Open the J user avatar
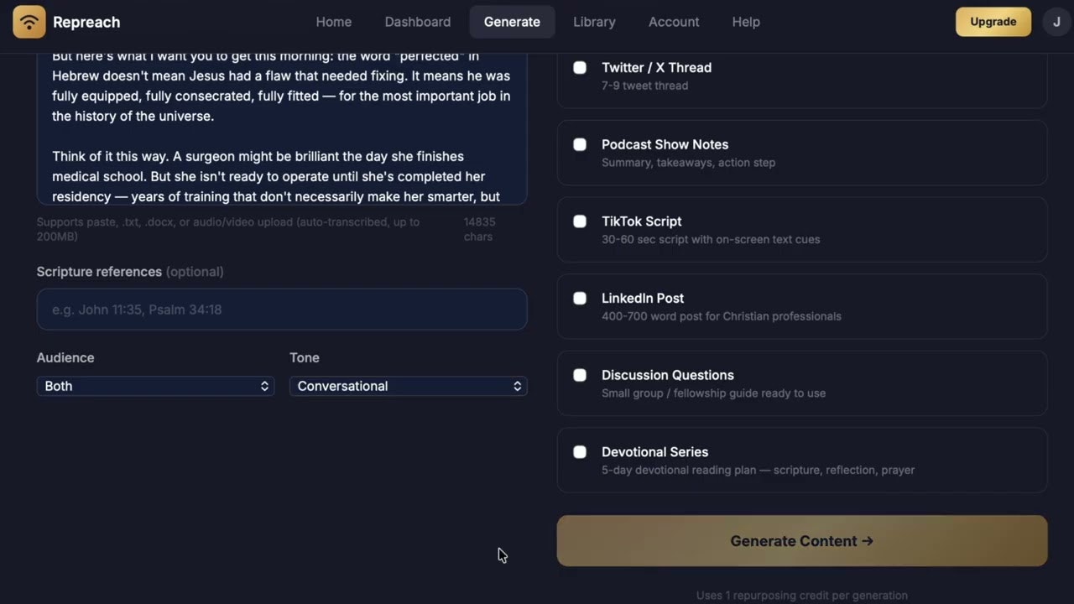This screenshot has width=1074, height=604. (1056, 22)
